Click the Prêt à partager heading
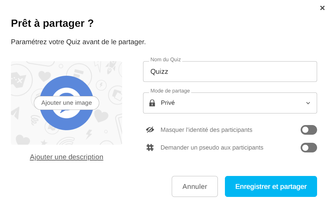The image size is (329, 204). (x=52, y=23)
